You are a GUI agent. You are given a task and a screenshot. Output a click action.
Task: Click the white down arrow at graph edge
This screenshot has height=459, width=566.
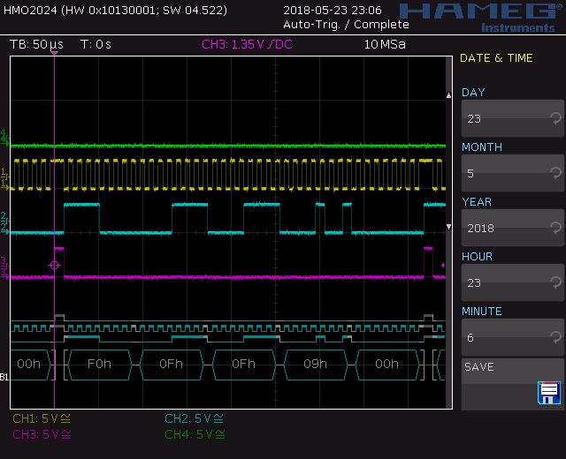click(447, 227)
